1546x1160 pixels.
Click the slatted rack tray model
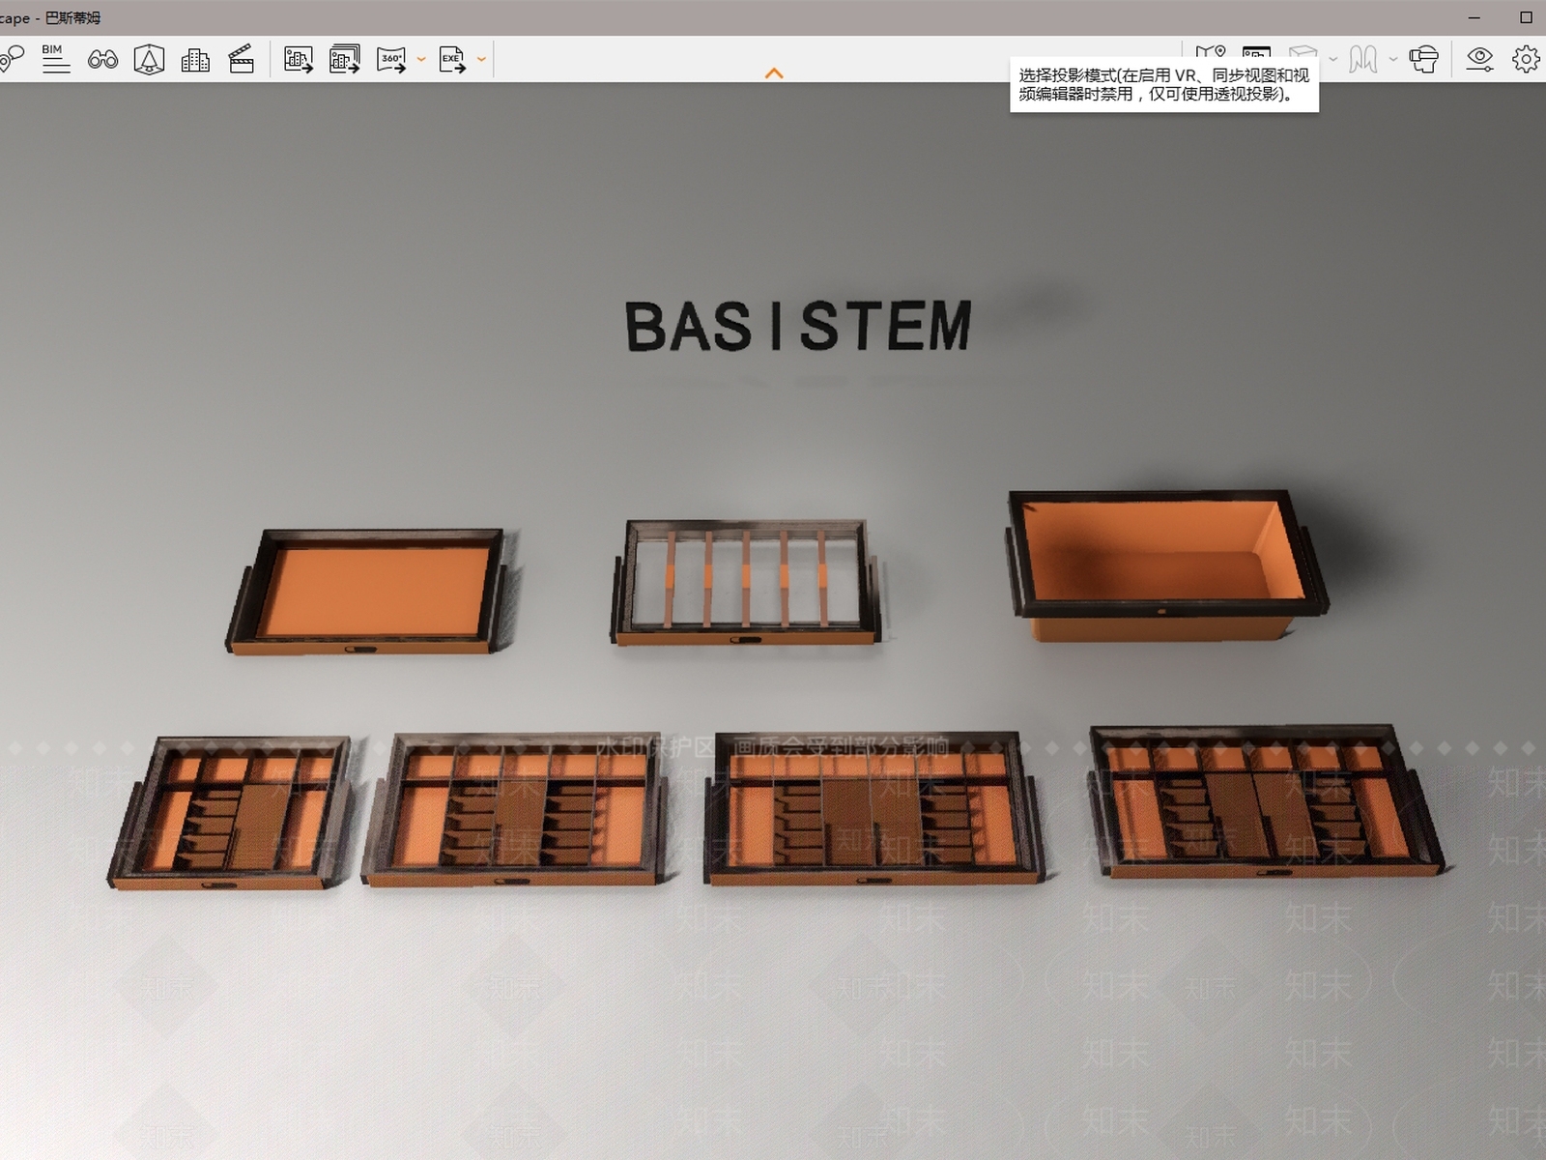pyautogui.click(x=745, y=582)
